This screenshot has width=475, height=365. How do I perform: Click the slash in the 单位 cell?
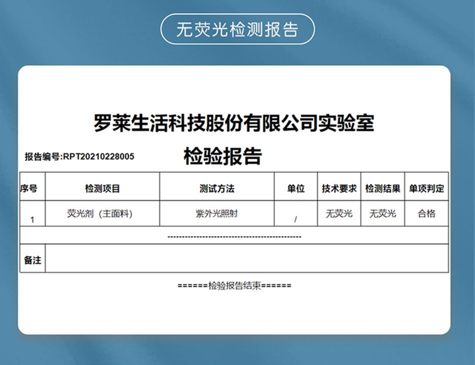click(295, 219)
